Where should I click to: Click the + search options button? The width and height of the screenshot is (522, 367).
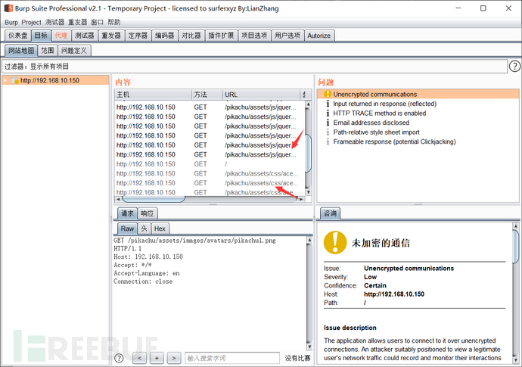click(157, 359)
